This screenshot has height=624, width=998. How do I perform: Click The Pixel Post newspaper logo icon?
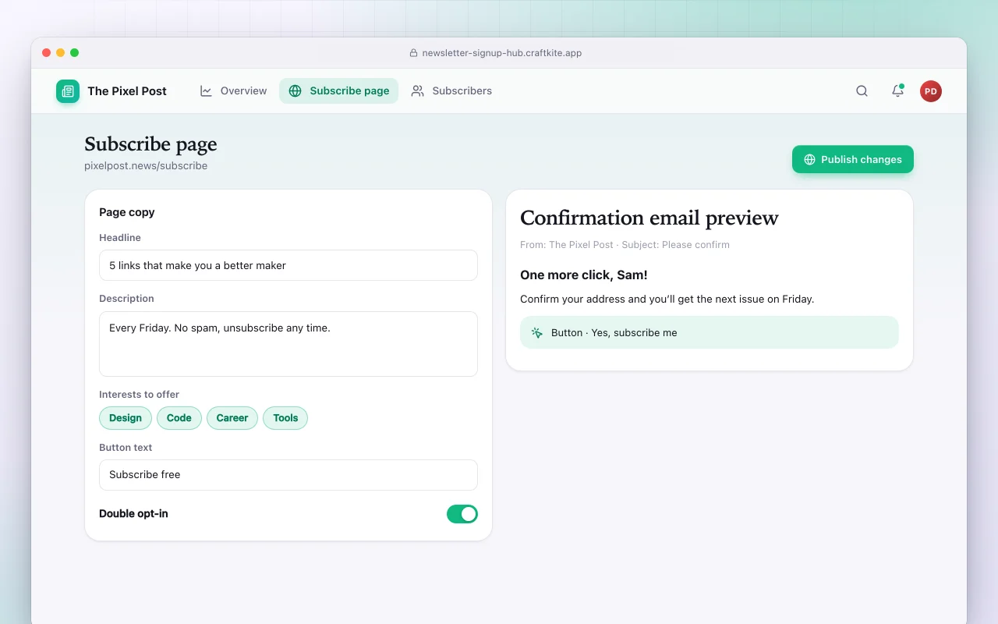pyautogui.click(x=68, y=91)
